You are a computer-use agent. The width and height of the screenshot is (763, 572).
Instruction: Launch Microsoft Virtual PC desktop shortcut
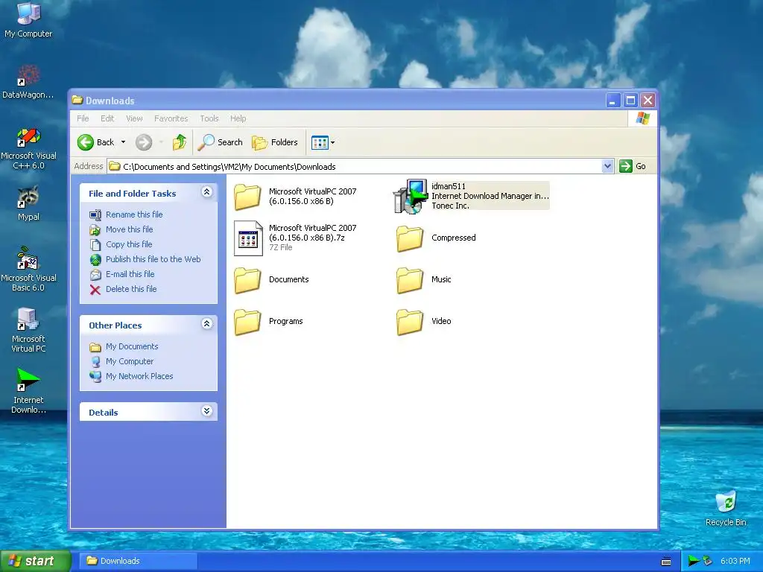(x=28, y=330)
